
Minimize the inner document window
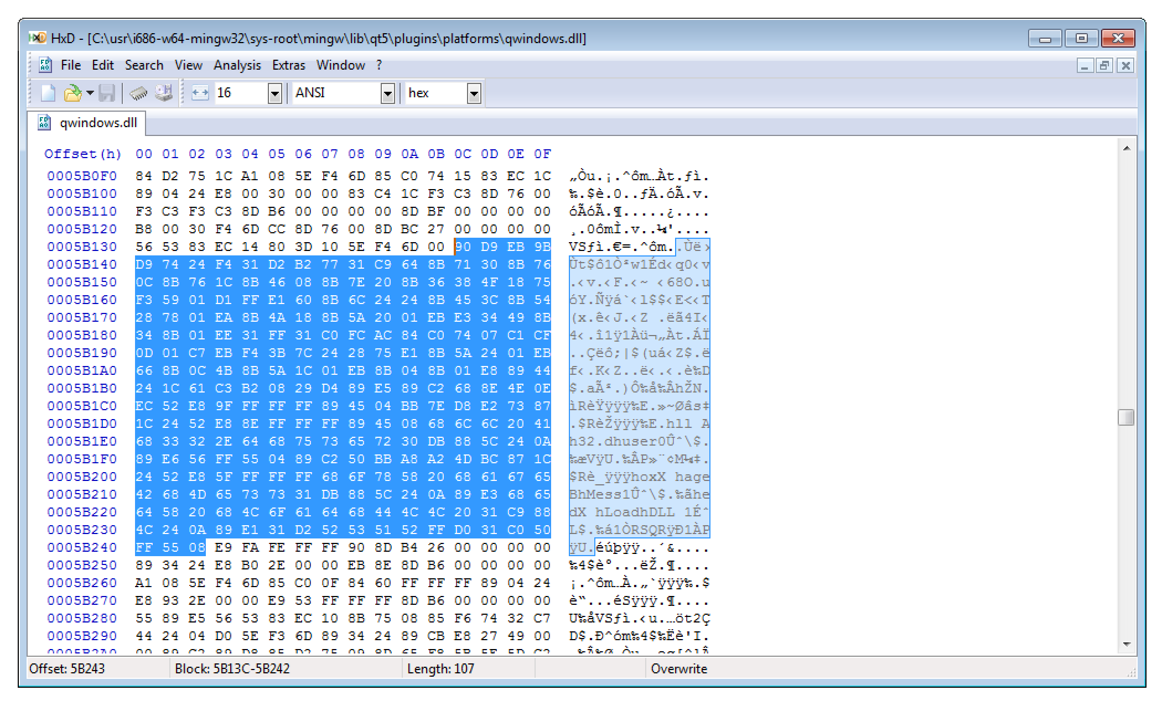1086,65
